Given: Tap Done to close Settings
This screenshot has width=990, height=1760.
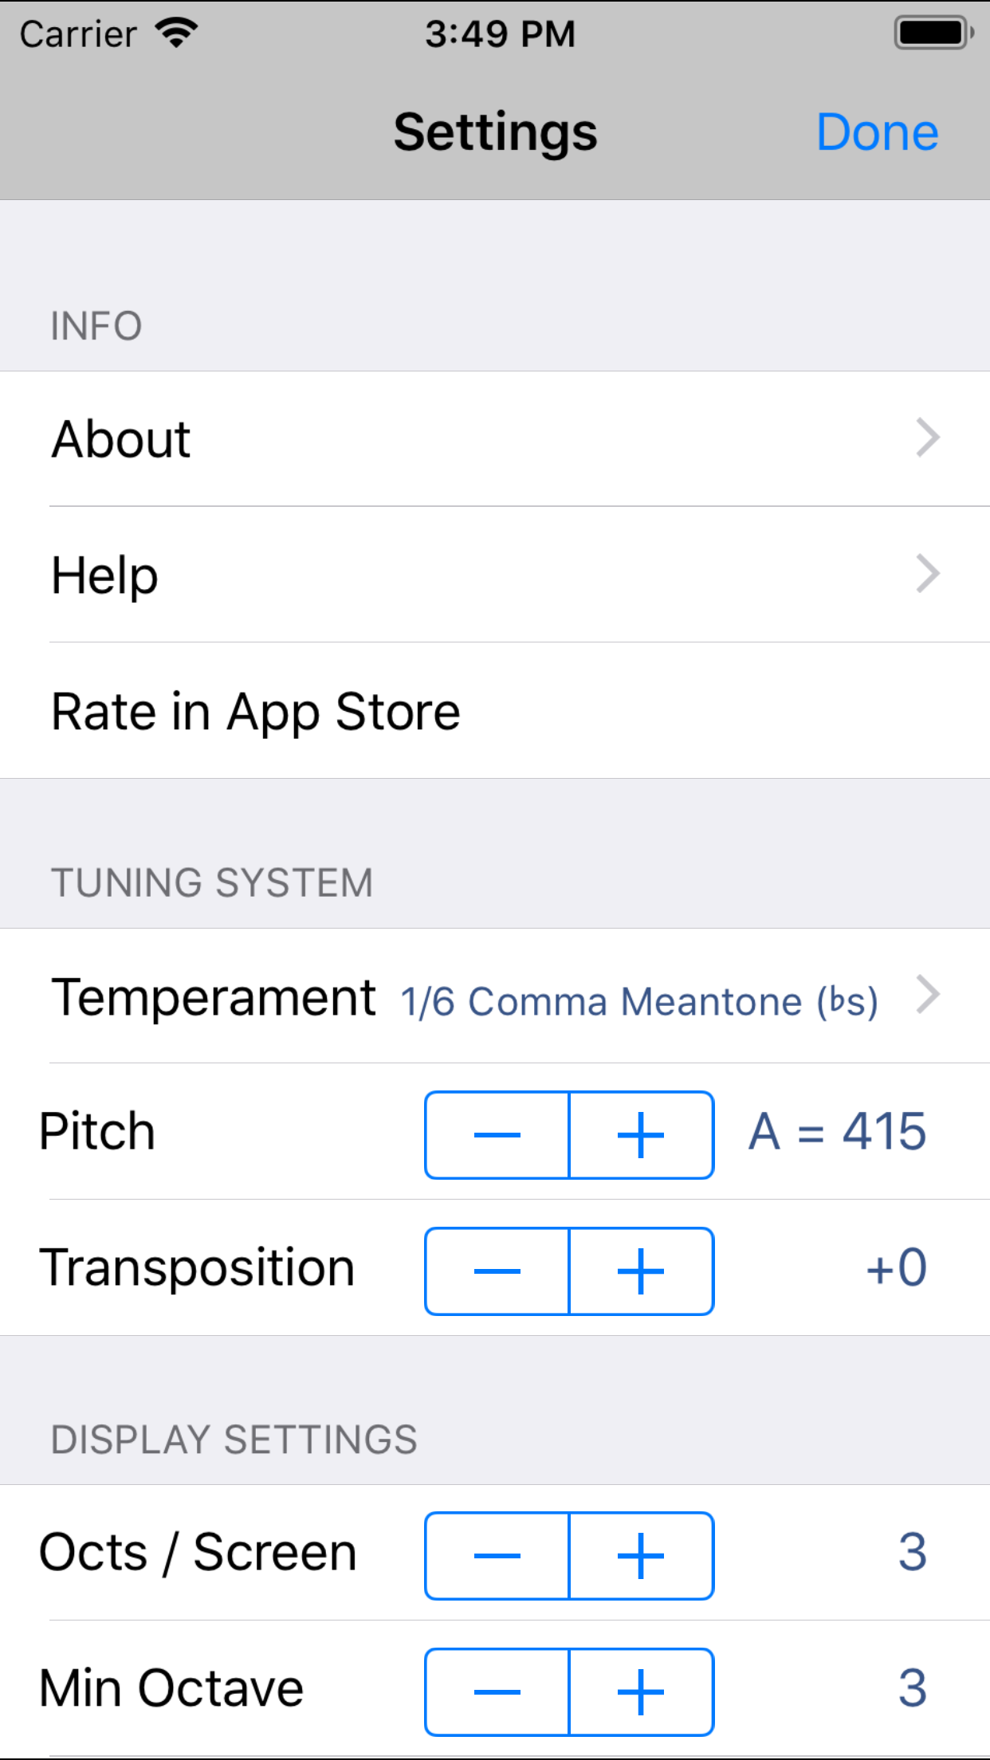Looking at the screenshot, I should tap(878, 131).
